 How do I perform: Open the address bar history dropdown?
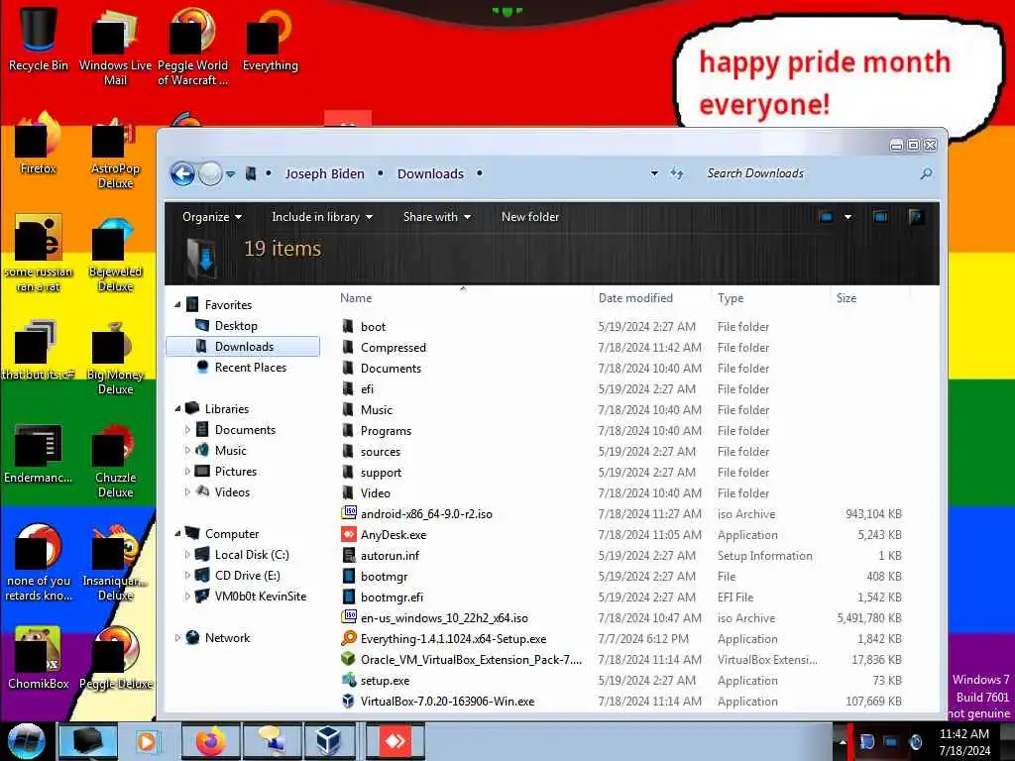point(654,173)
